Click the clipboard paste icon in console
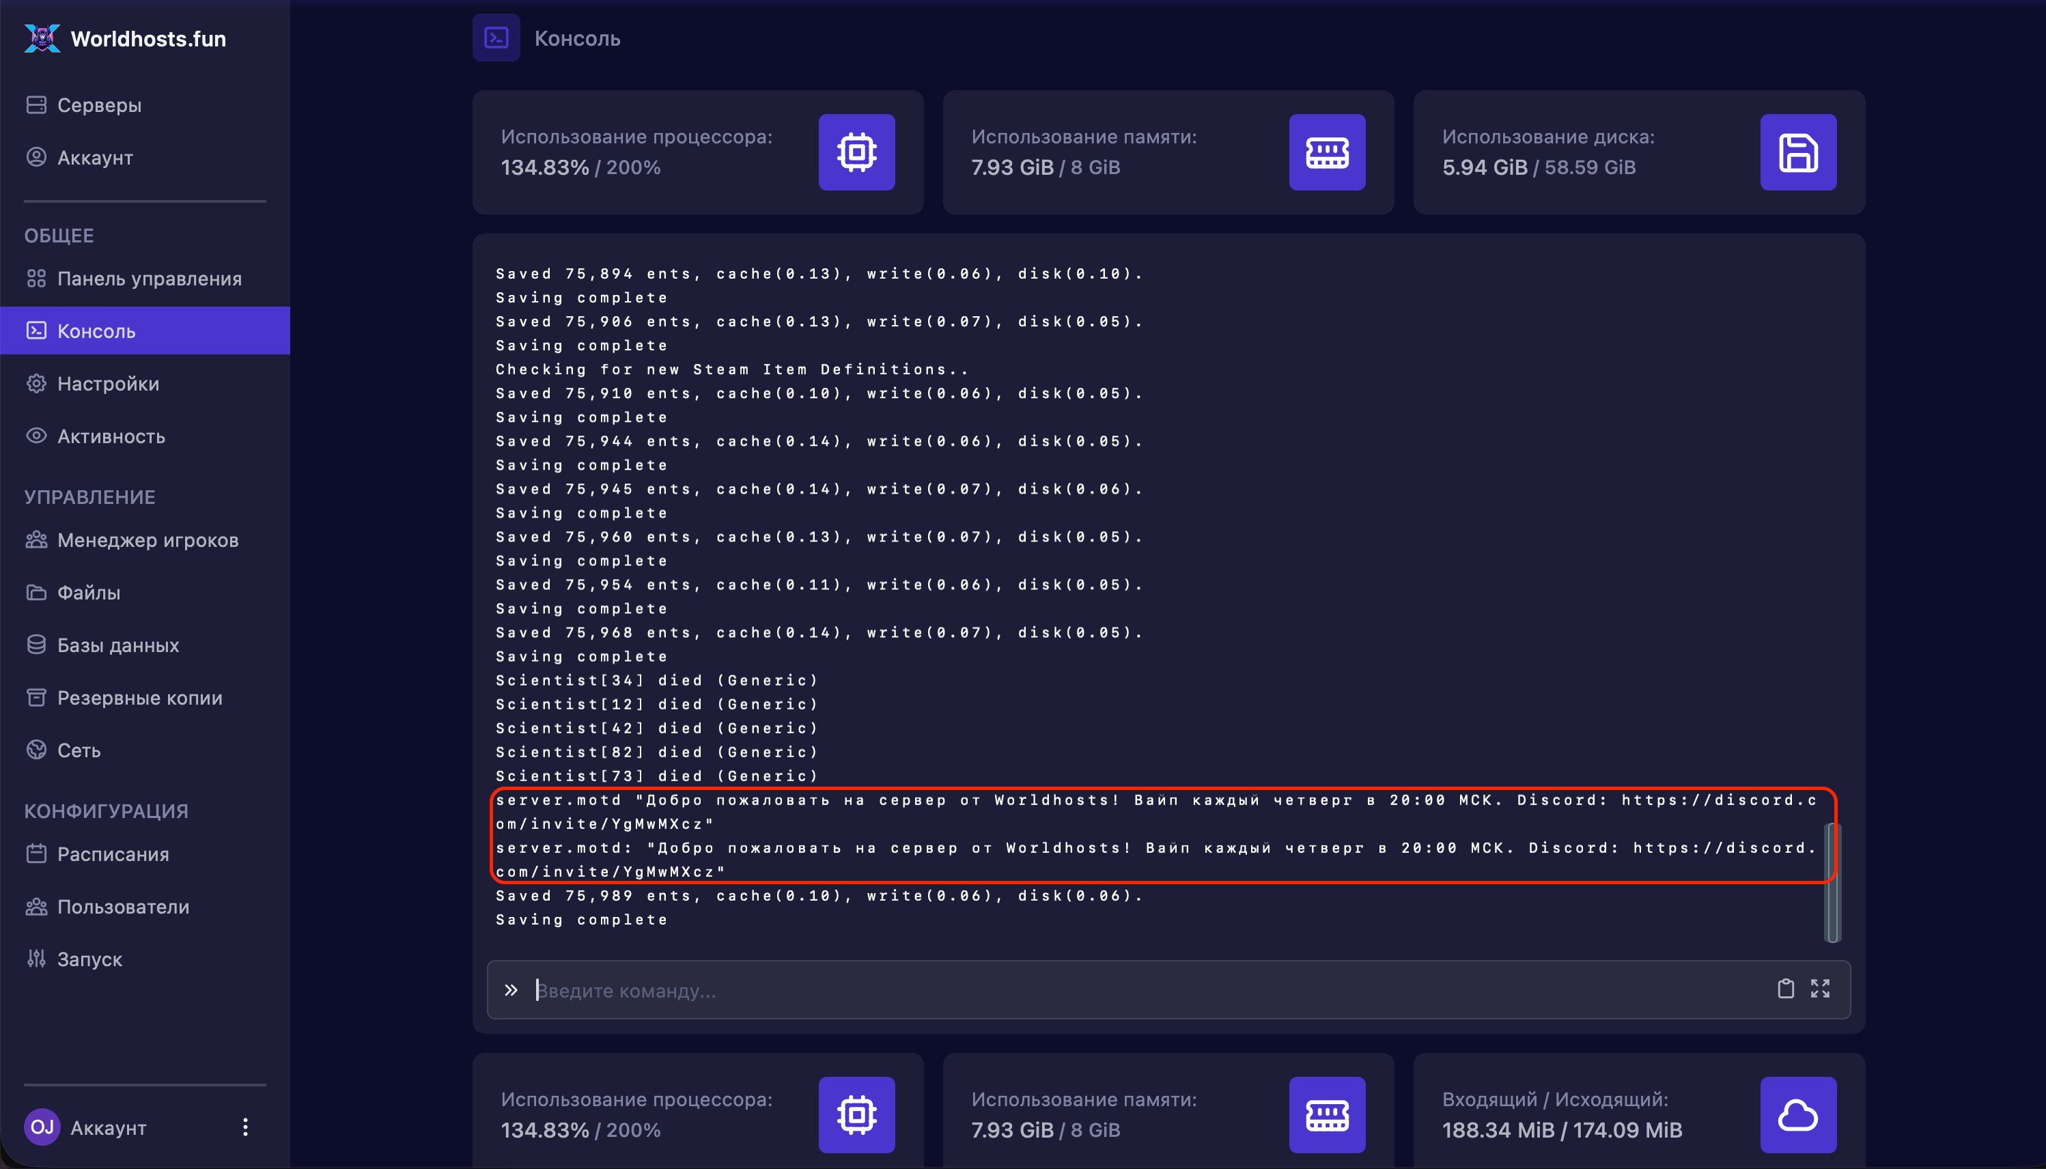Screen dimensions: 2046x1169 click(x=1786, y=989)
